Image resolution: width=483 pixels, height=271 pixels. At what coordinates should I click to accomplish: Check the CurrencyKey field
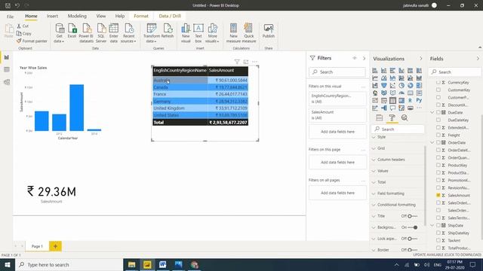[438, 82]
